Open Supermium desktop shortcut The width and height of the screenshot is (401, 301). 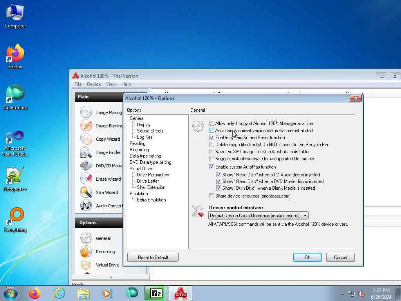coord(15,97)
